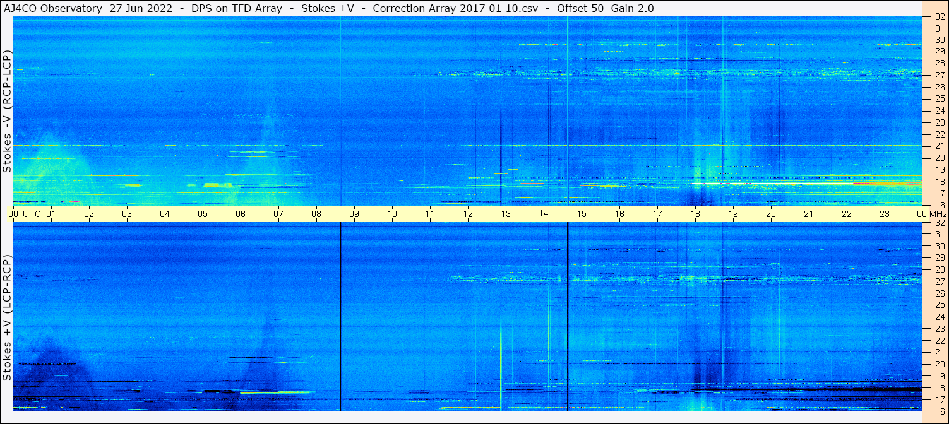Click the 24 MHz tick of lower +V panel

pos(939,317)
